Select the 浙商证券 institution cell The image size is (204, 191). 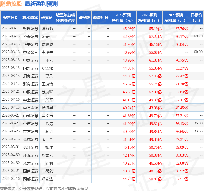(31, 84)
